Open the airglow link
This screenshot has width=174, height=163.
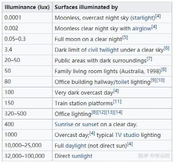(x=142, y=28)
